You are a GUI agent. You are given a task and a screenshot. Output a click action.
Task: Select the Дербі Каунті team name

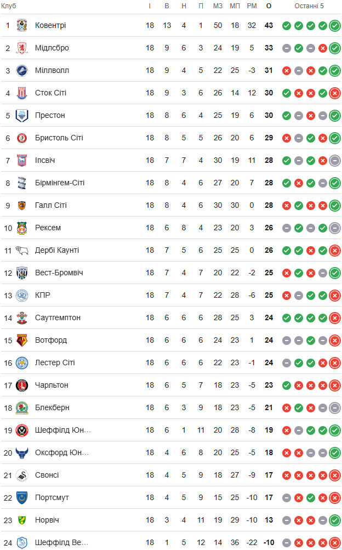point(56,250)
